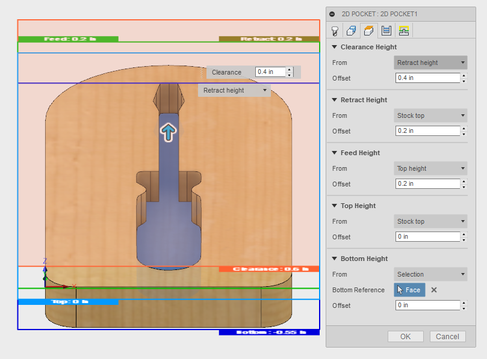Edit Top Height offset field

click(x=427, y=236)
